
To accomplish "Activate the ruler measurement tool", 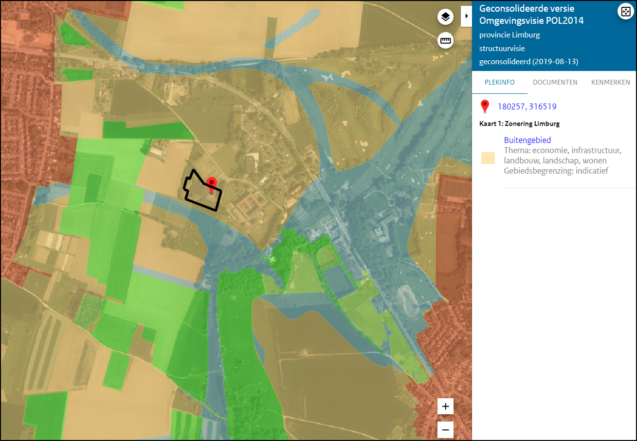I will point(445,40).
